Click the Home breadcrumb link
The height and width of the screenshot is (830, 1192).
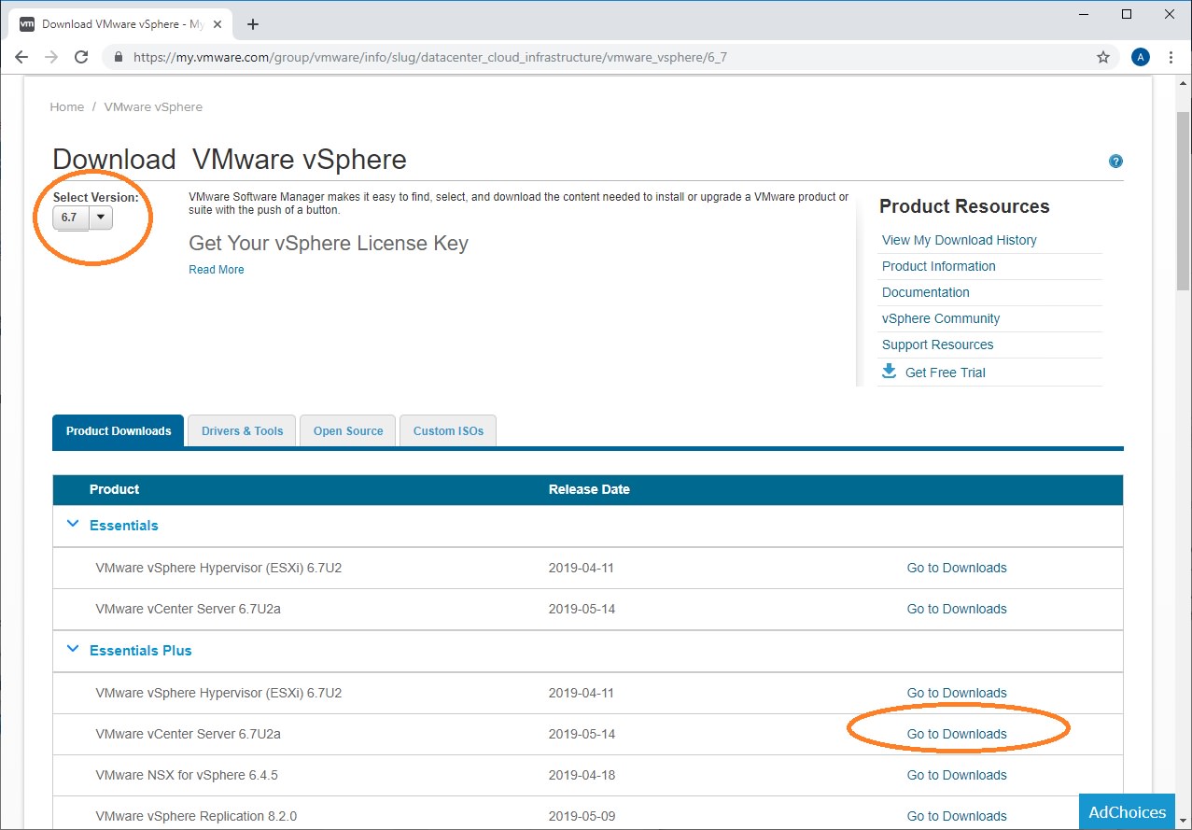pos(67,107)
